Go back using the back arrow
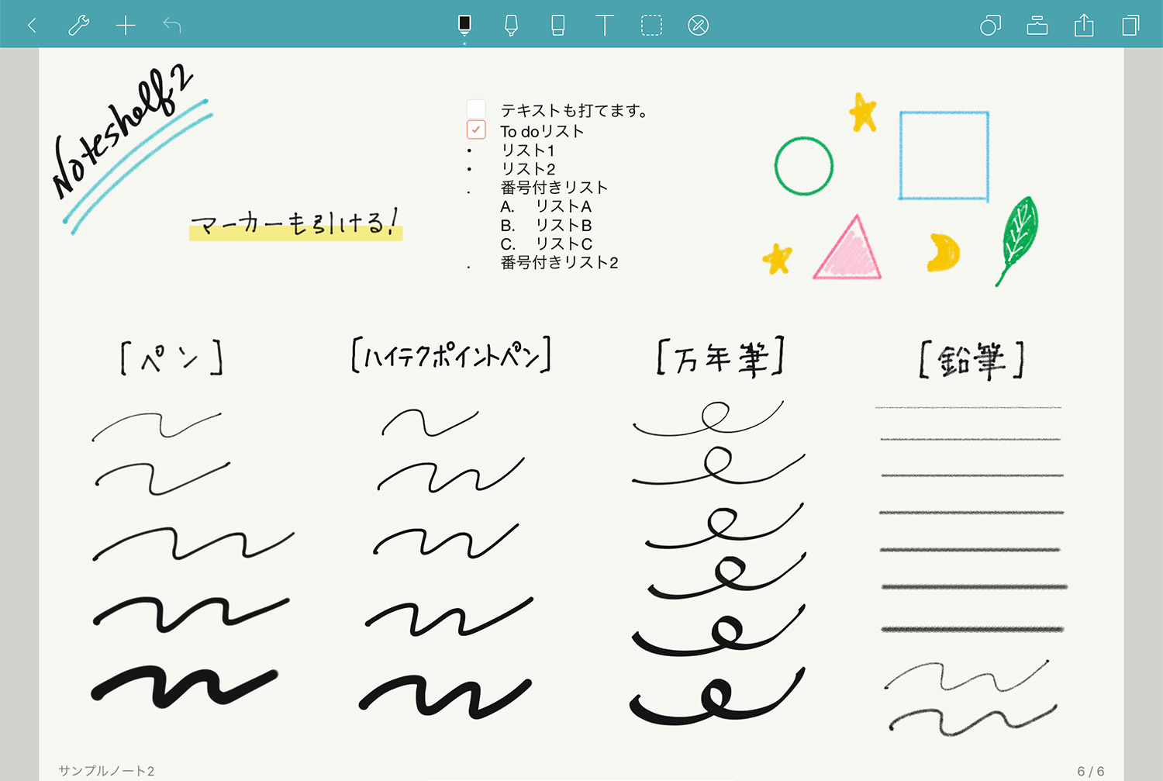The image size is (1163, 781). point(32,26)
